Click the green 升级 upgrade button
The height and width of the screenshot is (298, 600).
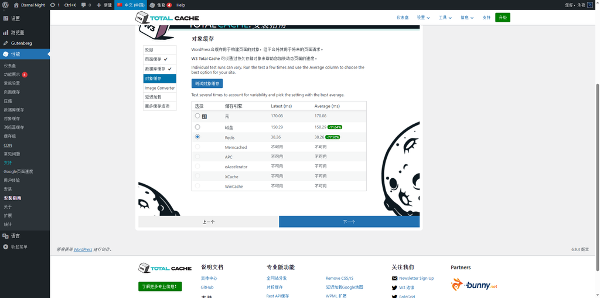point(502,18)
